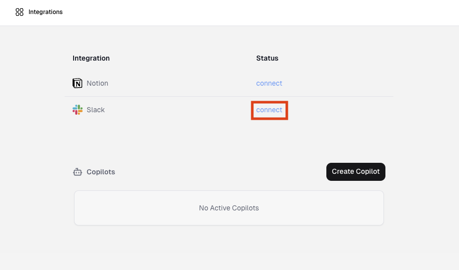The height and width of the screenshot is (270, 459).
Task: Click the left edge of the empty copilots card
Action: tap(75, 208)
